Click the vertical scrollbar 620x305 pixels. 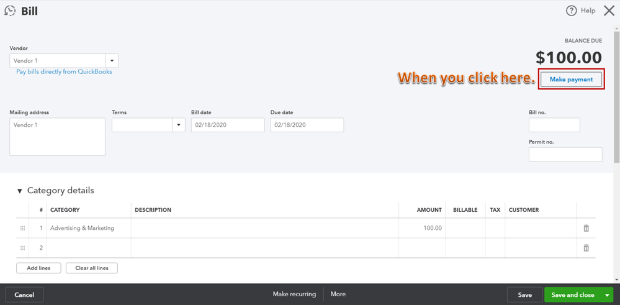[x=616, y=97]
